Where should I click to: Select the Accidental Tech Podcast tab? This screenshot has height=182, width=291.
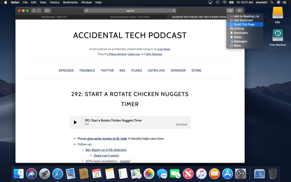(197, 17)
